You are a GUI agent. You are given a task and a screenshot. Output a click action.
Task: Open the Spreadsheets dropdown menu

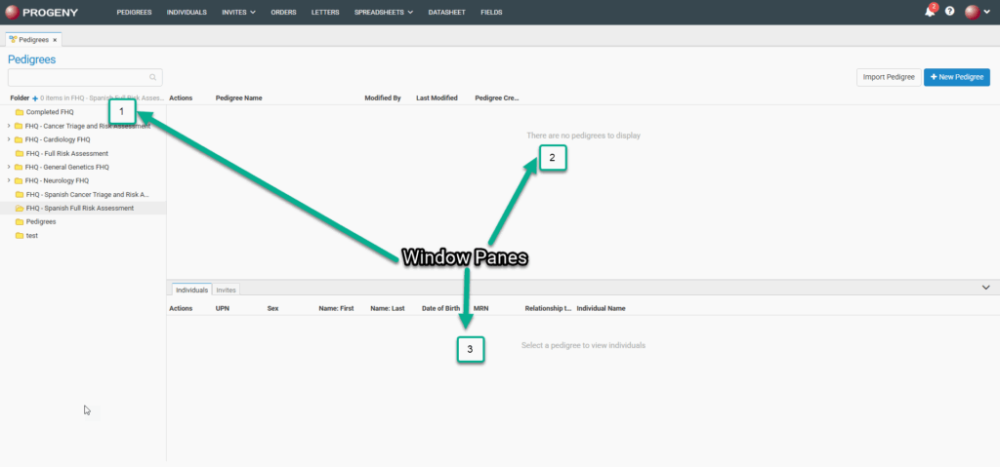383,12
